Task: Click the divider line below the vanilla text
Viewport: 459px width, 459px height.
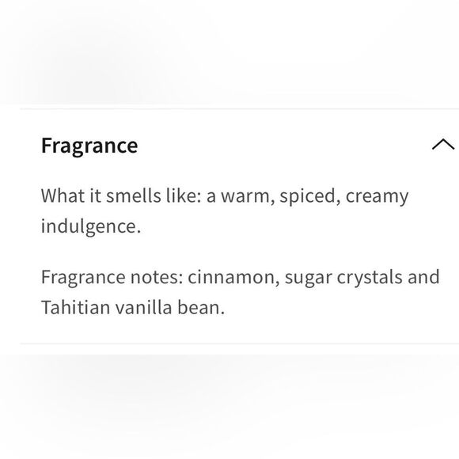Action: point(240,344)
